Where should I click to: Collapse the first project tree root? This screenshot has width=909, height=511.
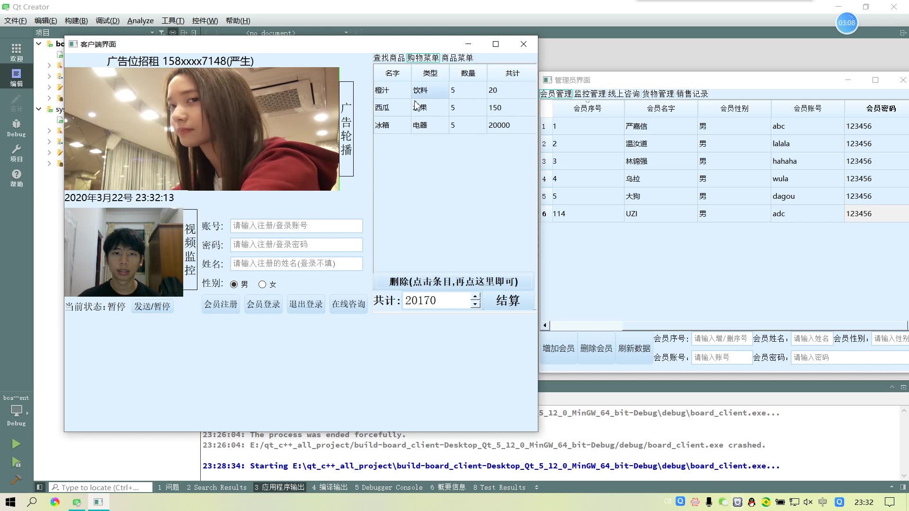pyautogui.click(x=38, y=44)
